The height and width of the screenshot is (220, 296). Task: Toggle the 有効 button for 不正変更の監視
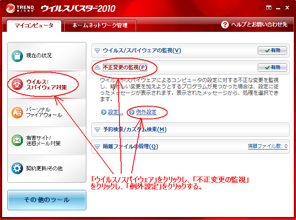point(272,68)
